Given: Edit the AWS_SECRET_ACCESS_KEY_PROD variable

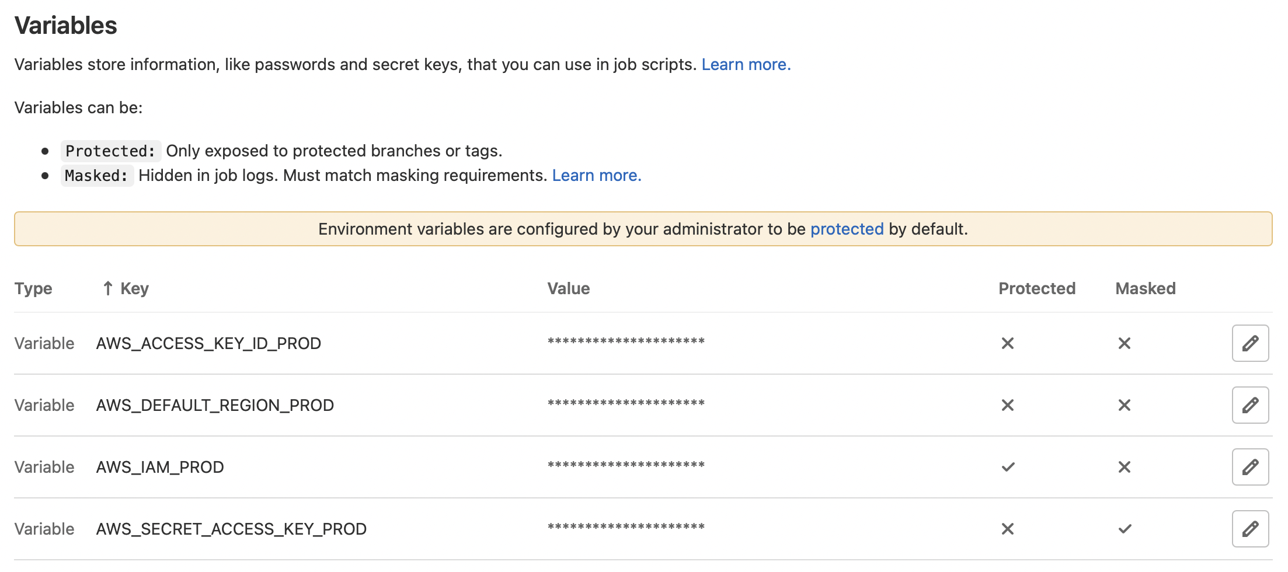Looking at the screenshot, I should pyautogui.click(x=1249, y=529).
